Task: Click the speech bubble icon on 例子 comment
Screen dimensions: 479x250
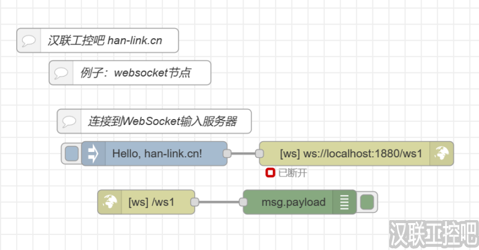Action: pyautogui.click(x=60, y=73)
